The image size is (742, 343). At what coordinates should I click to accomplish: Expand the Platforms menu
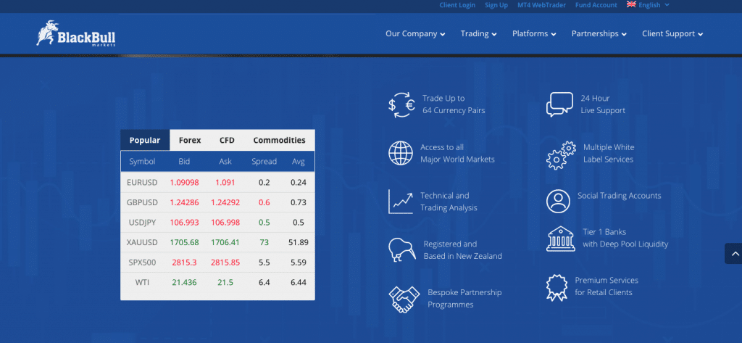pos(534,33)
